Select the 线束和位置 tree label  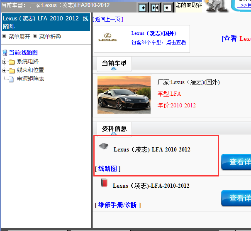(30, 70)
